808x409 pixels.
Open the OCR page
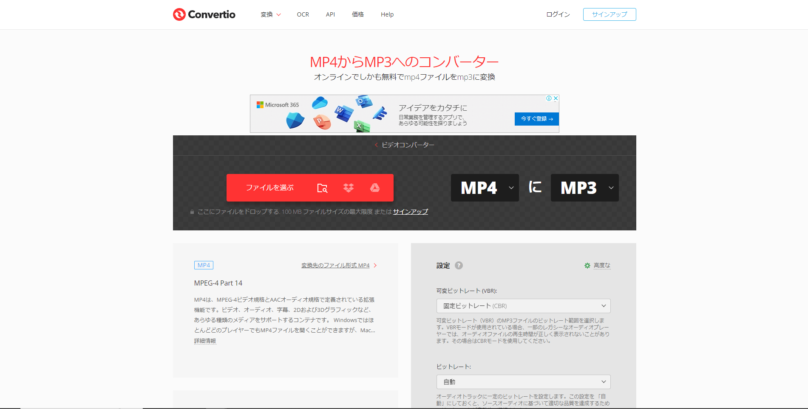coord(303,14)
